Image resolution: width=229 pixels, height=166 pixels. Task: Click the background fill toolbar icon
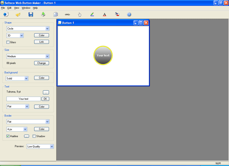117,14
